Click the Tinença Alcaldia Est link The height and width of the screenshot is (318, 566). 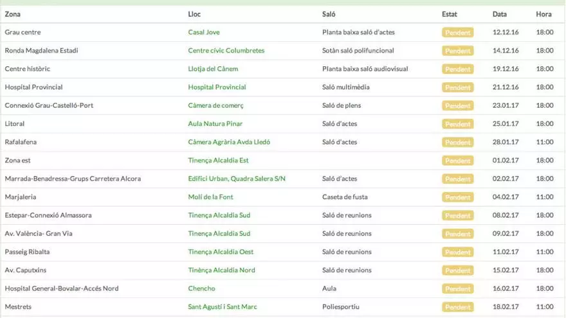(218, 161)
